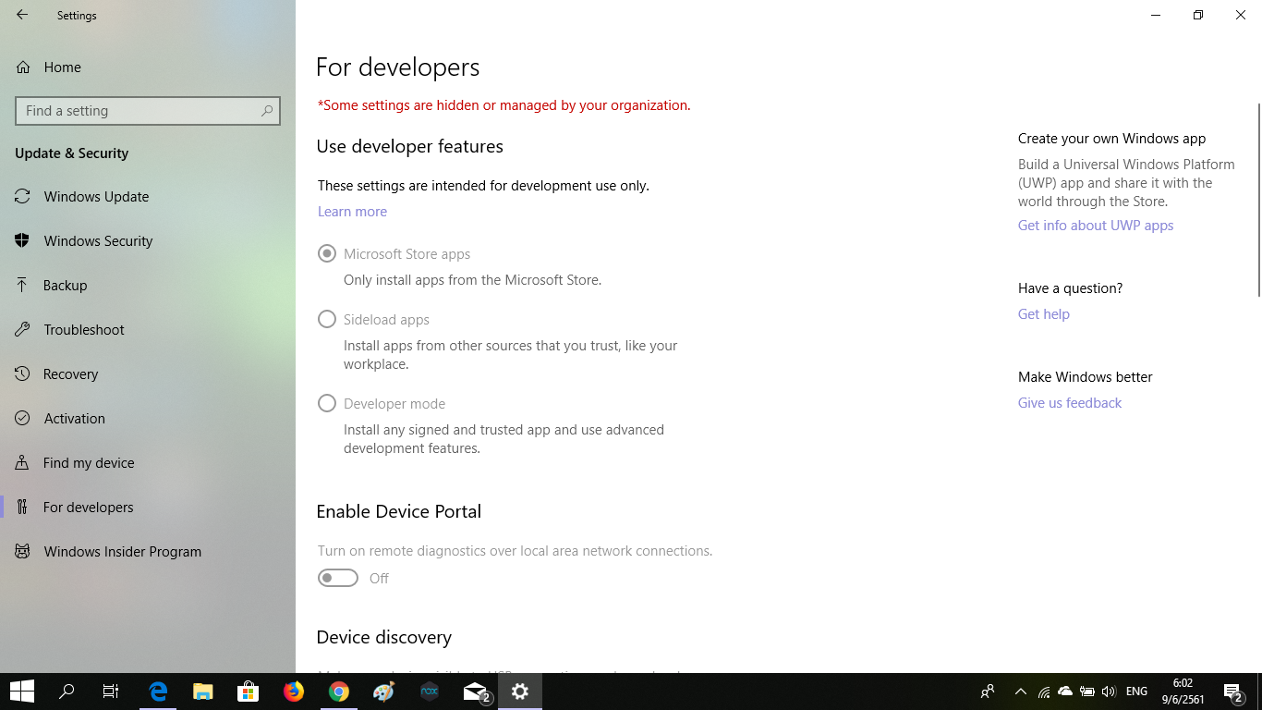The height and width of the screenshot is (710, 1262).
Task: Open Task View on the taskbar
Action: (x=111, y=692)
